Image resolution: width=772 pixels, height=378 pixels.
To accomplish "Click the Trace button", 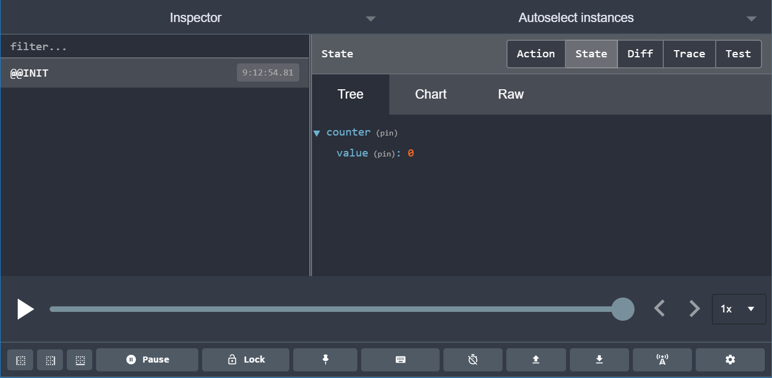I will (689, 53).
